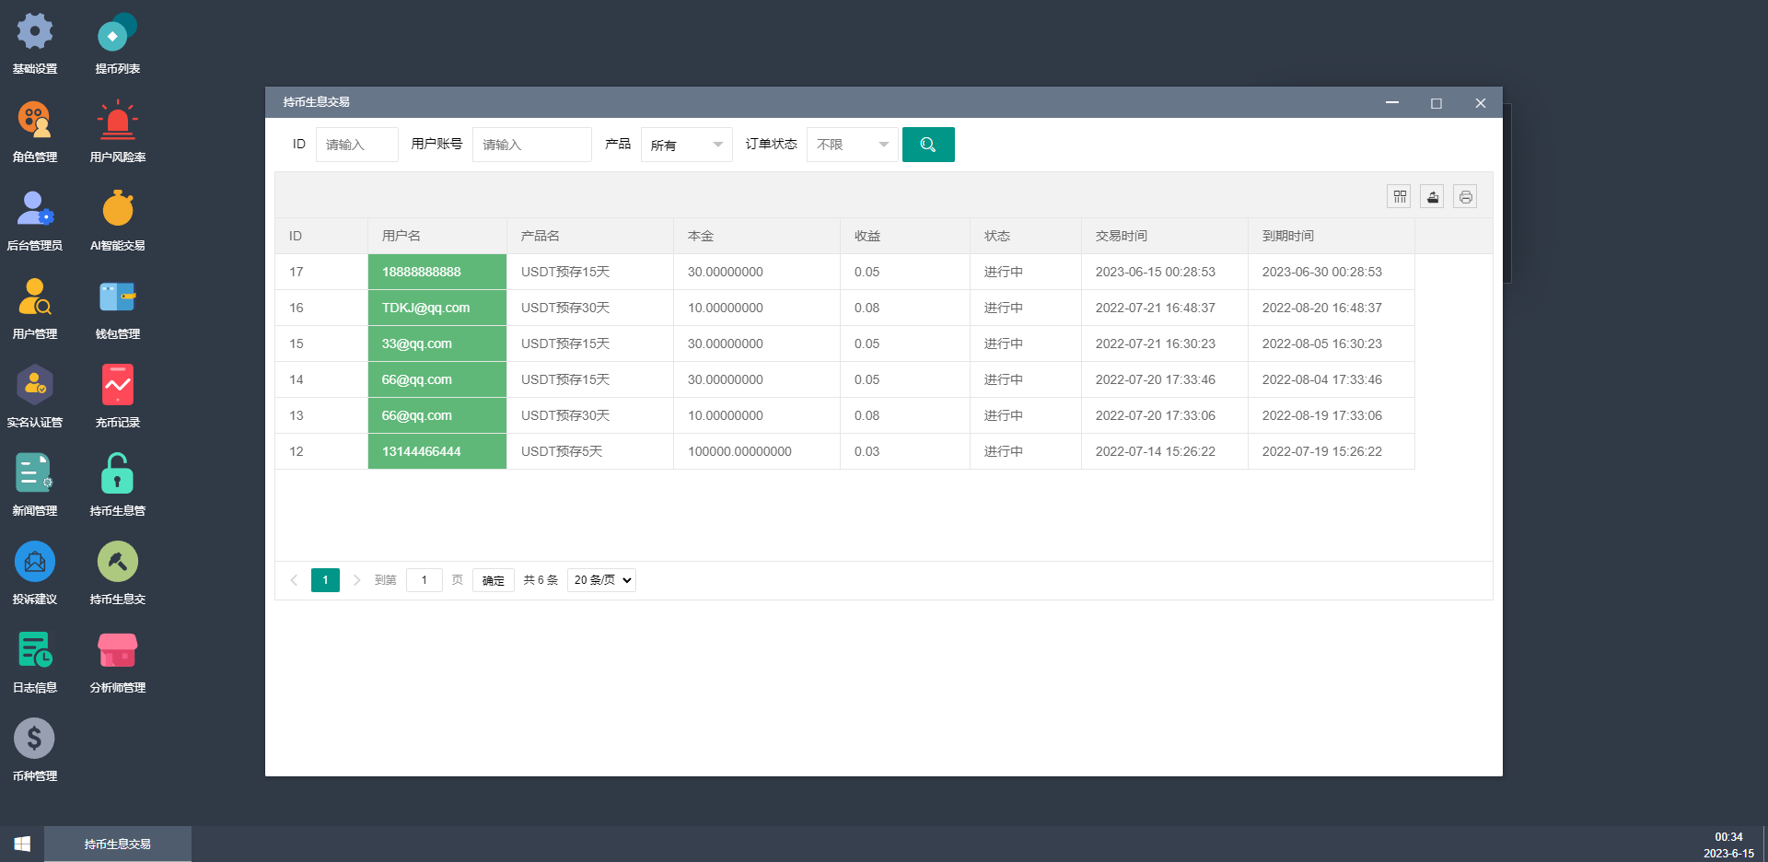Open the 钱包管理 wallet icon
The width and height of the screenshot is (1768, 862).
[117, 298]
